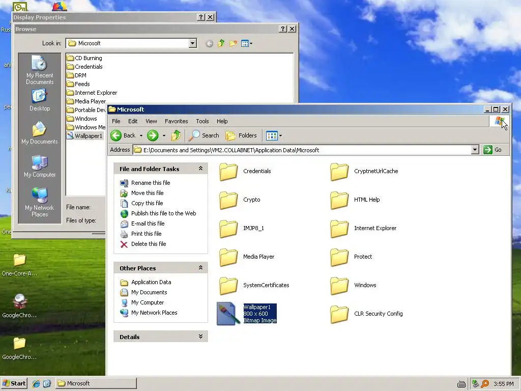This screenshot has height=391, width=521.
Task: Open the Look in dropdown in Browse
Action: pyautogui.click(x=192, y=43)
